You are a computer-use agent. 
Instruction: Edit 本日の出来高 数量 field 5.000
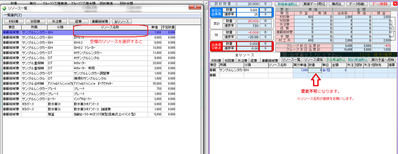click(248, 10)
